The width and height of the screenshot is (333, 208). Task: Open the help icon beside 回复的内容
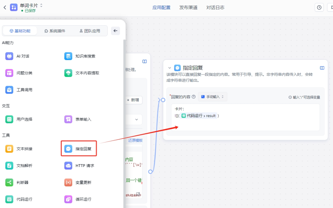193,97
